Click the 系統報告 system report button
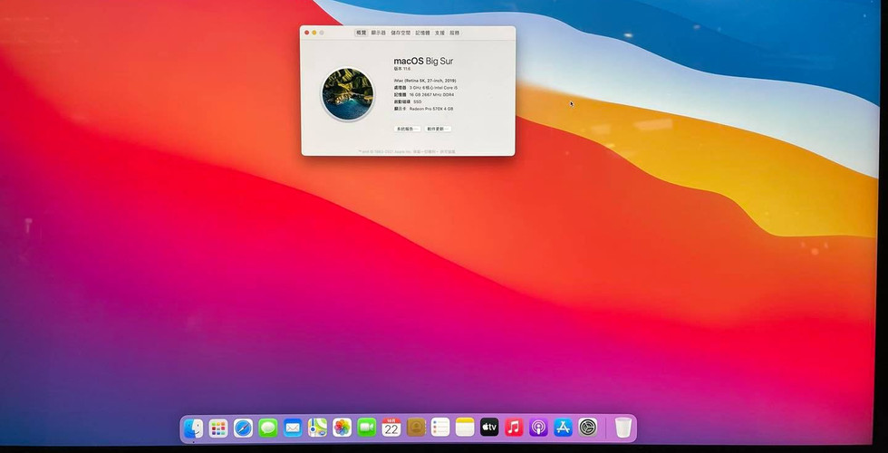 pos(407,129)
